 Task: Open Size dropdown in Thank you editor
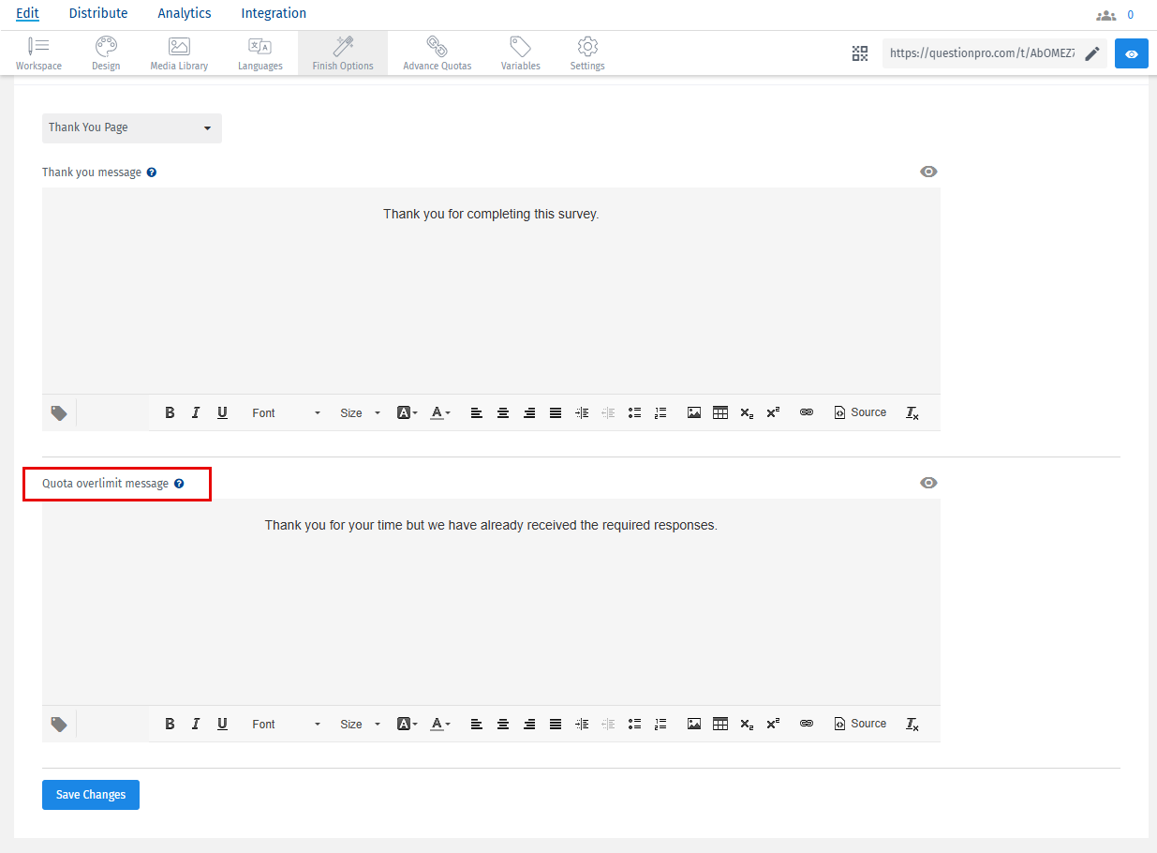tap(361, 412)
